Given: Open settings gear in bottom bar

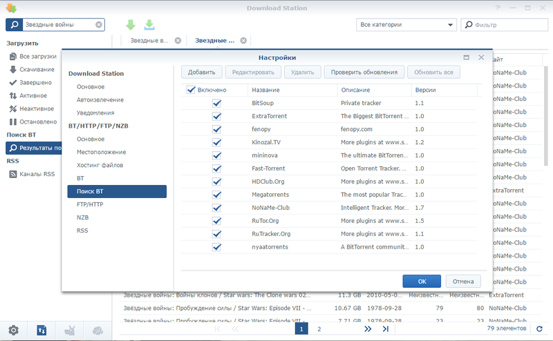Looking at the screenshot, I should (x=14, y=331).
